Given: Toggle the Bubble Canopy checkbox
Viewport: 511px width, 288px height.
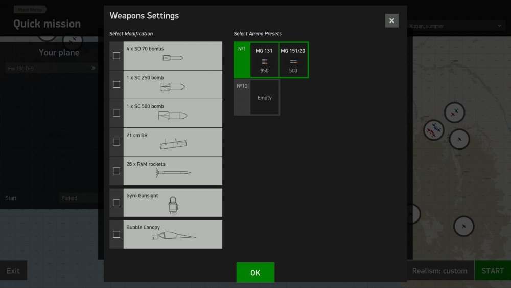Looking at the screenshot, I should (117, 234).
